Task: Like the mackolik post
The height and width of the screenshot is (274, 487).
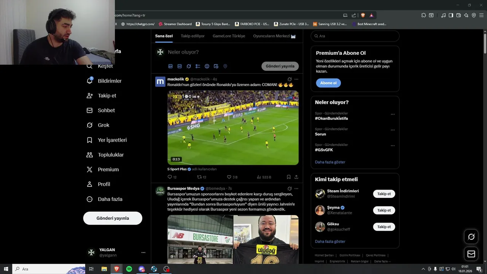Action: point(232,177)
